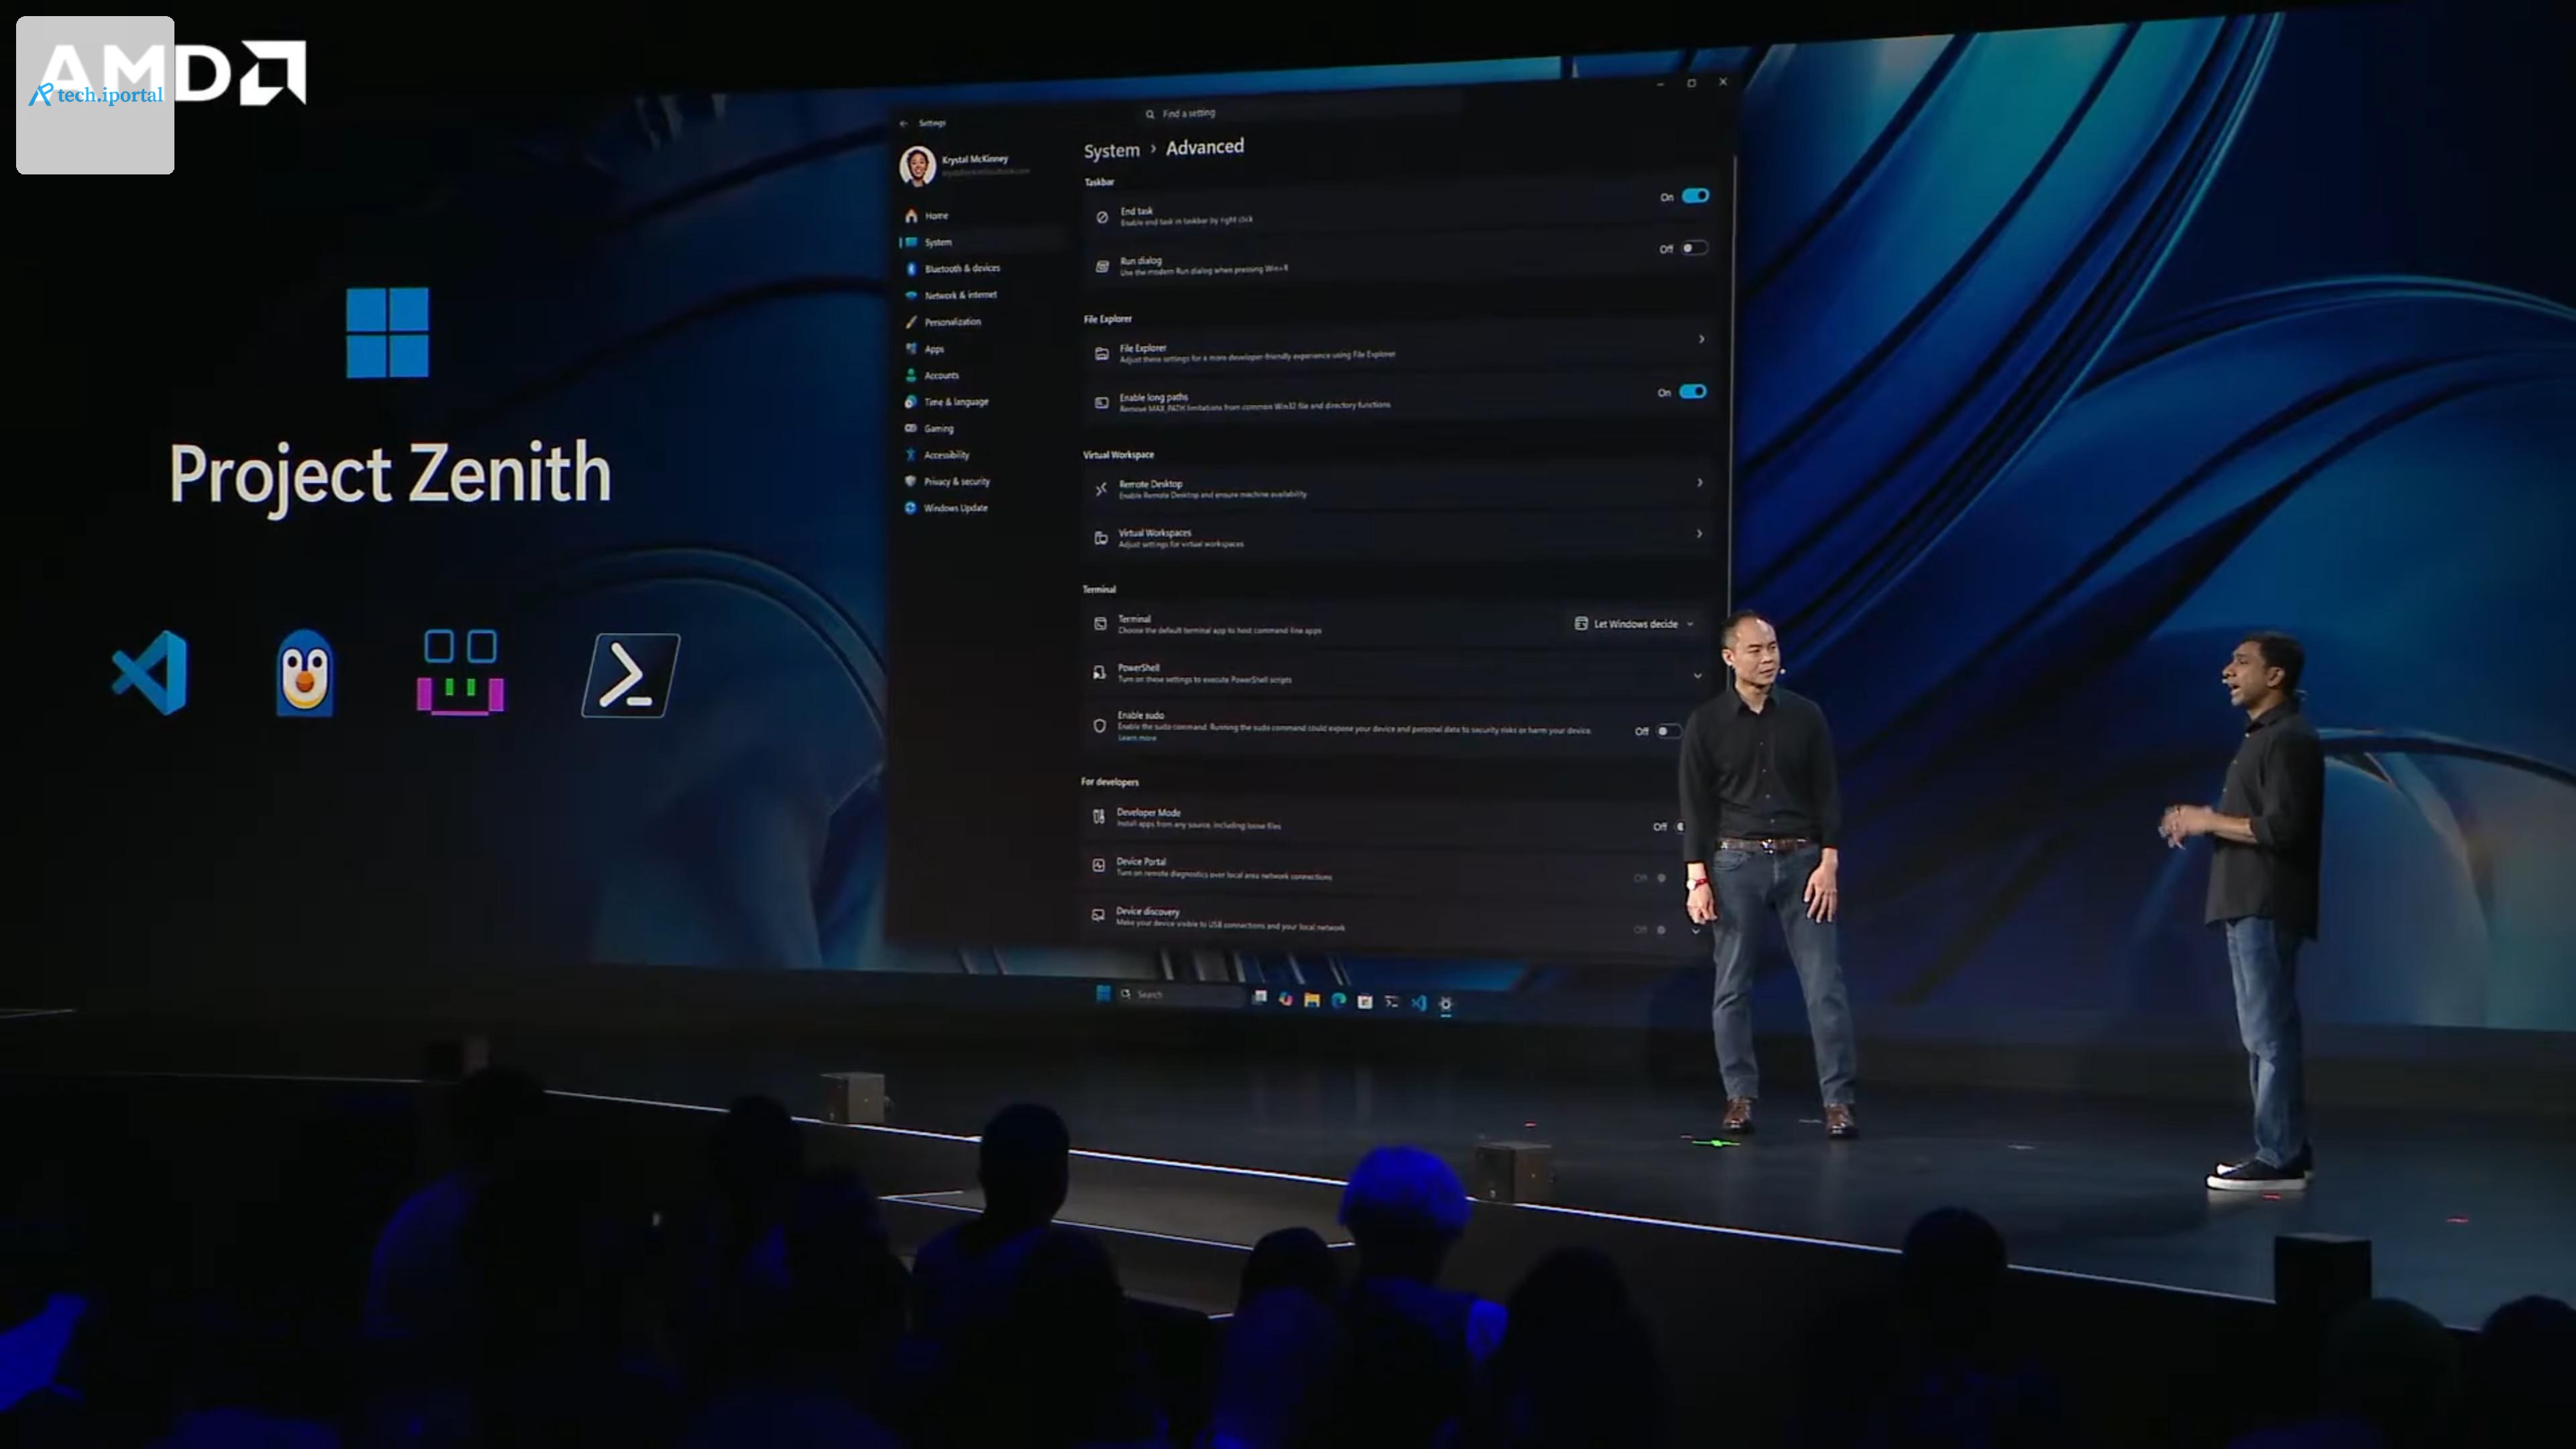Image resolution: width=2576 pixels, height=1449 pixels.
Task: Expand the PowerShell settings section
Action: 1698,676
